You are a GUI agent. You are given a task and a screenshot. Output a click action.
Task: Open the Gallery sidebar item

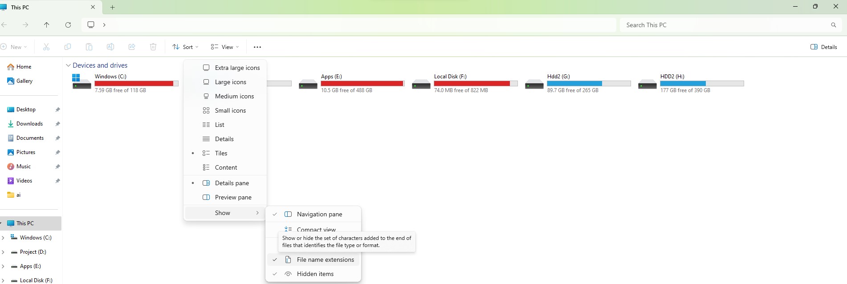tap(24, 81)
